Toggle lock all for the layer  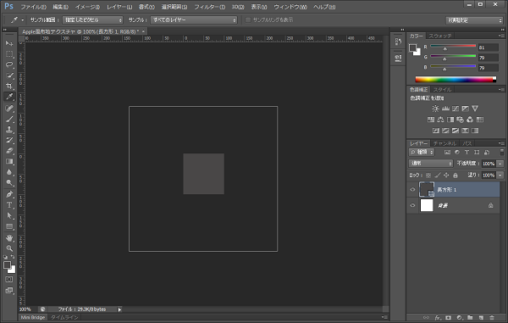tap(456, 175)
